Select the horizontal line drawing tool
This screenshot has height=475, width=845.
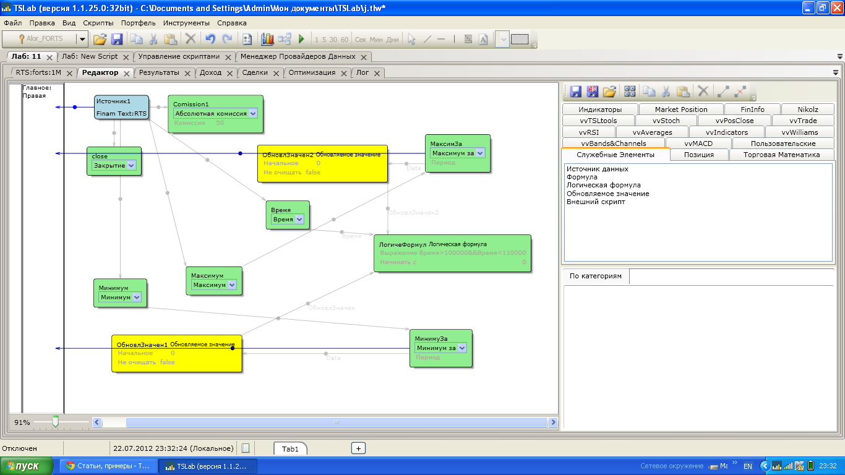click(441, 39)
